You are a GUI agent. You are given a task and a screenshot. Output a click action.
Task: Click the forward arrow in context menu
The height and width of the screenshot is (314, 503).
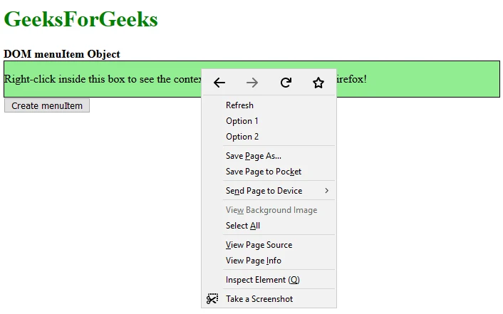pyautogui.click(x=252, y=83)
